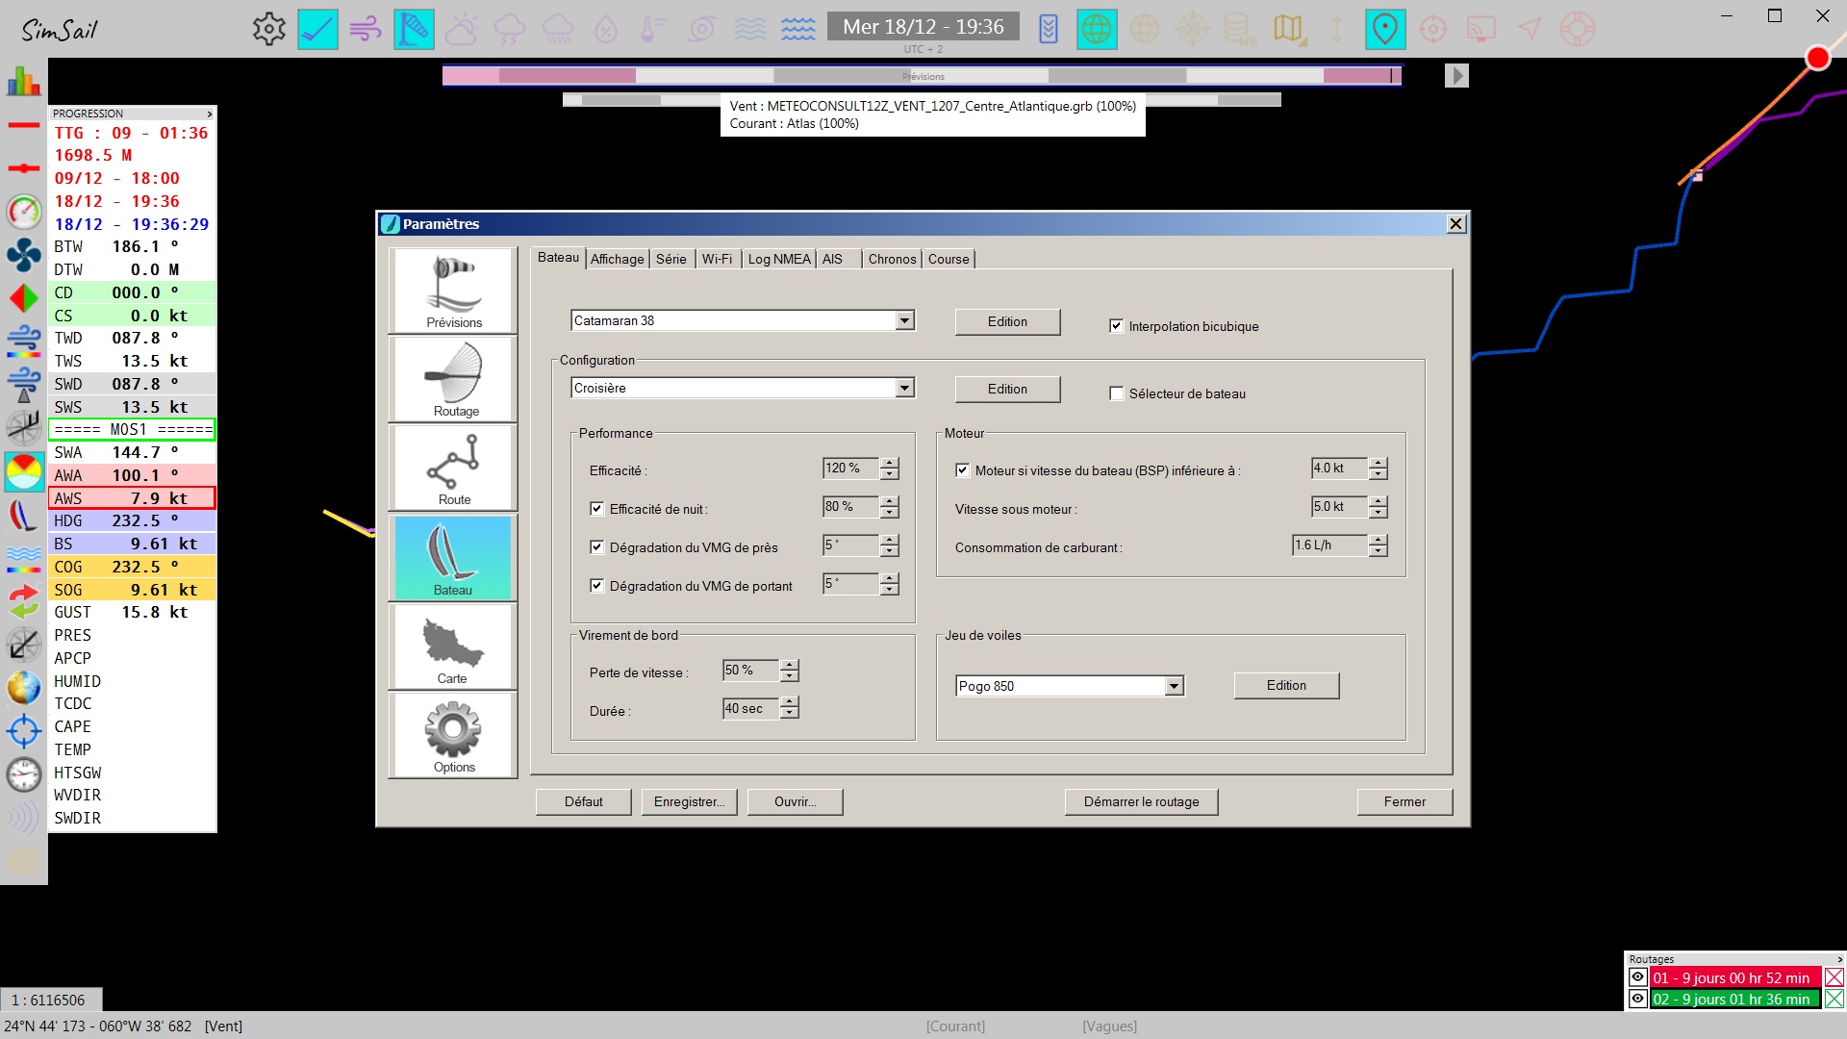
Task: Toggle the wind display toolbar icon
Action: point(366,29)
